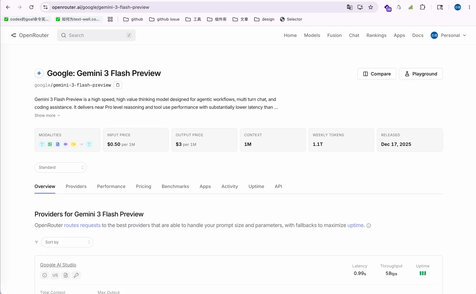Open the Extensions puzzle icon
The image size is (476, 294).
point(422,7)
